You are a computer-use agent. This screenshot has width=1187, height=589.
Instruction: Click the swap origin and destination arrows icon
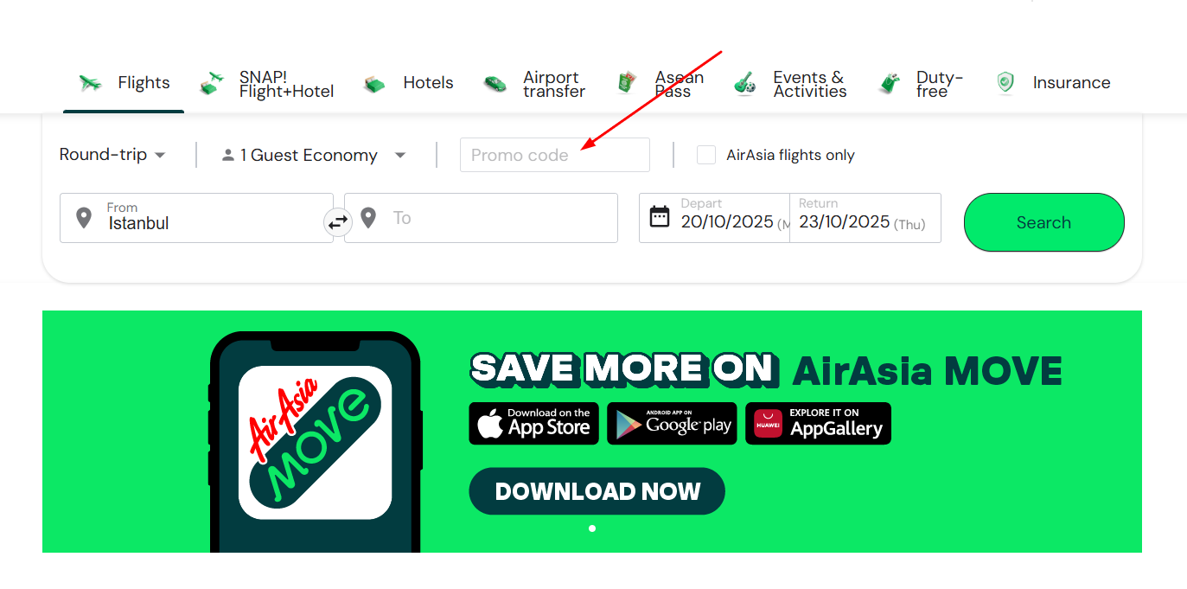point(338,222)
